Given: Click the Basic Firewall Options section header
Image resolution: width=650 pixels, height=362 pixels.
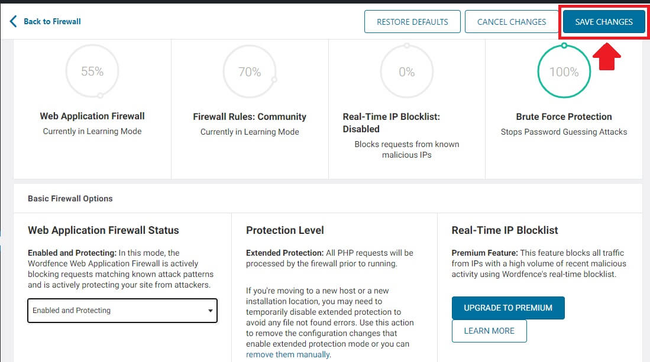Looking at the screenshot, I should pos(70,198).
